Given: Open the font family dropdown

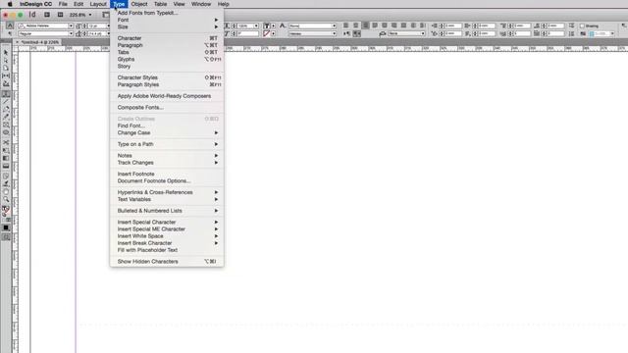Looking at the screenshot, I should click(71, 25).
